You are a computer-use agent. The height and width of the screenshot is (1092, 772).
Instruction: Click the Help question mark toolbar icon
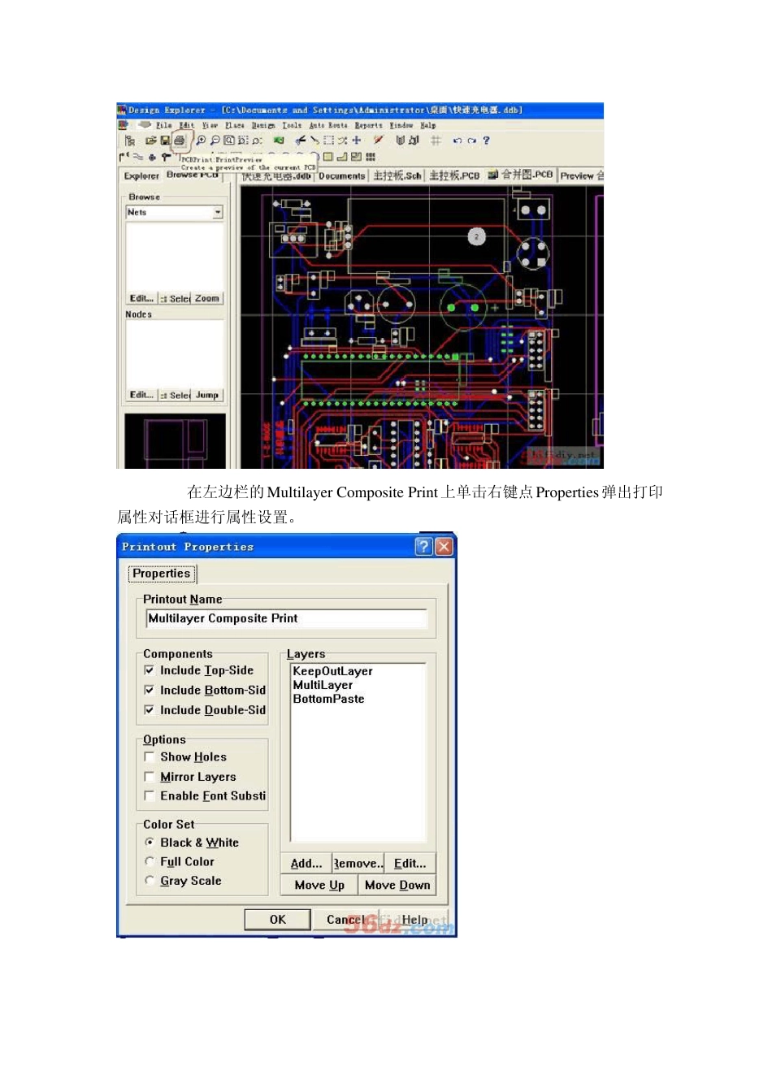(x=486, y=141)
